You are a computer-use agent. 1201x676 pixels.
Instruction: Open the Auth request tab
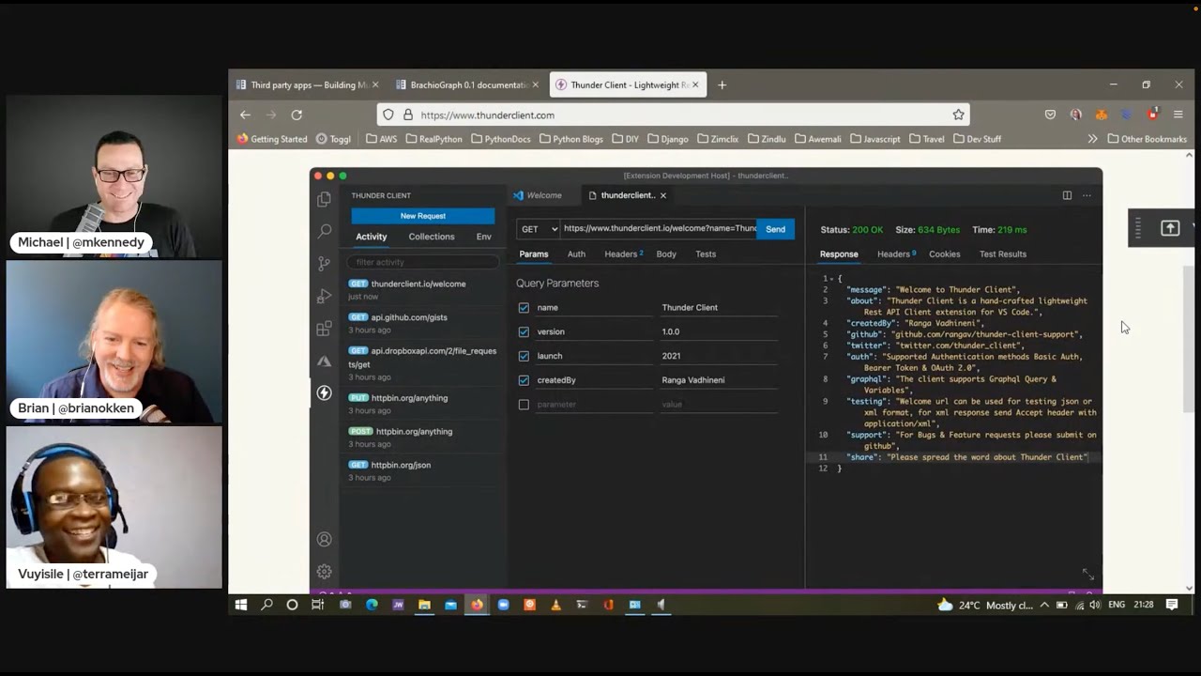(x=576, y=254)
